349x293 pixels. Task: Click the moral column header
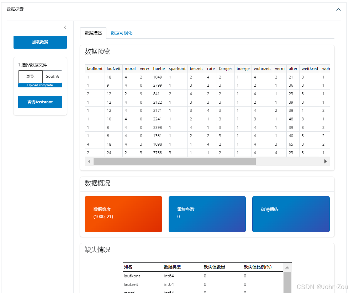pyautogui.click(x=130, y=69)
